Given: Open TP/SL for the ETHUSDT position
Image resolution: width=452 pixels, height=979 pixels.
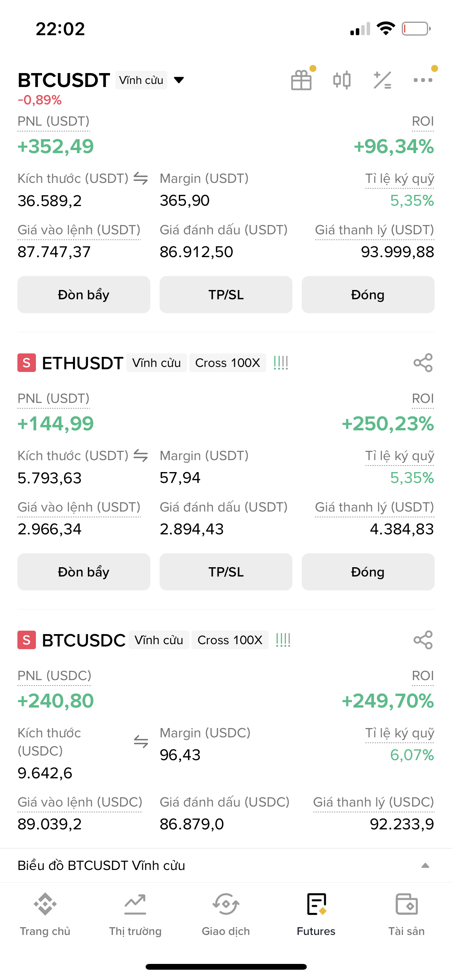Looking at the screenshot, I should coord(226,571).
